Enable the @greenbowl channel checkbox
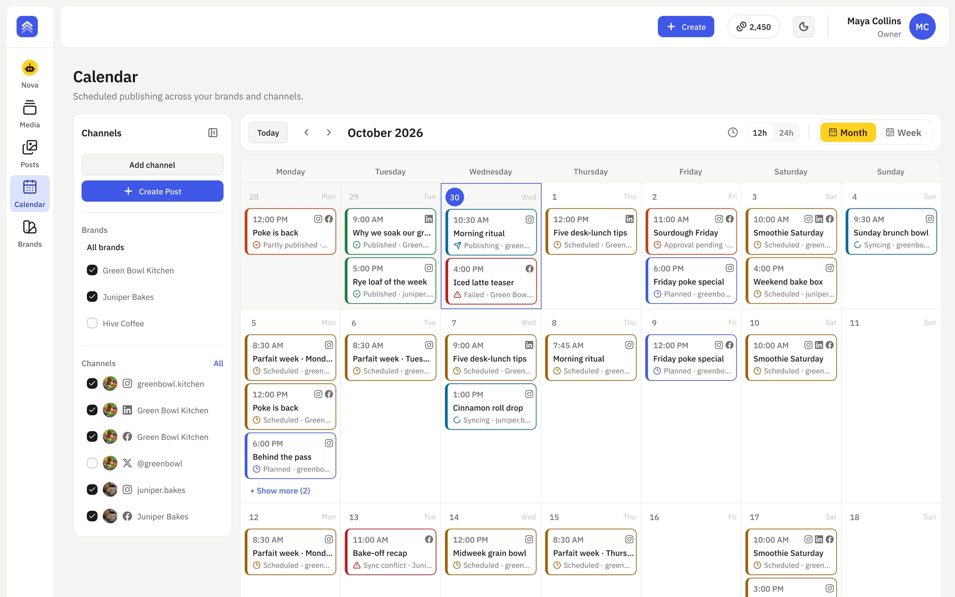Screen dimensions: 955x597 pyautogui.click(x=92, y=463)
